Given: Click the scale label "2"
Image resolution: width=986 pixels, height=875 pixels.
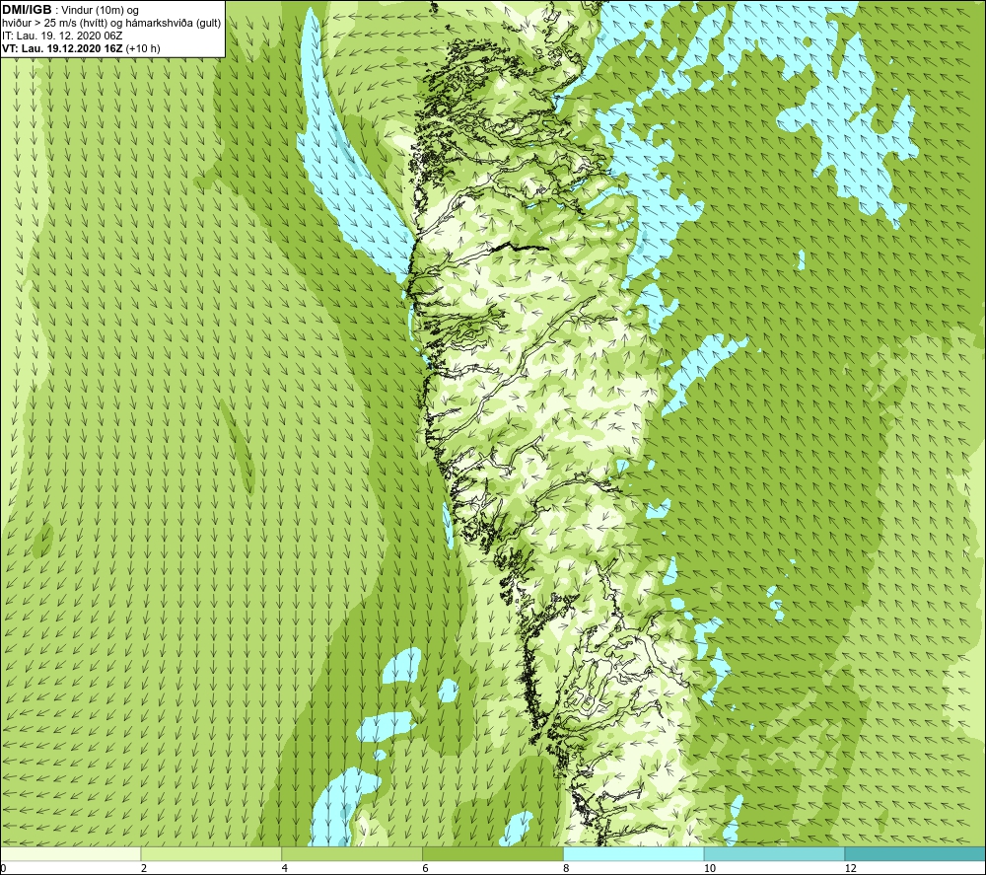Looking at the screenshot, I should tap(144, 868).
